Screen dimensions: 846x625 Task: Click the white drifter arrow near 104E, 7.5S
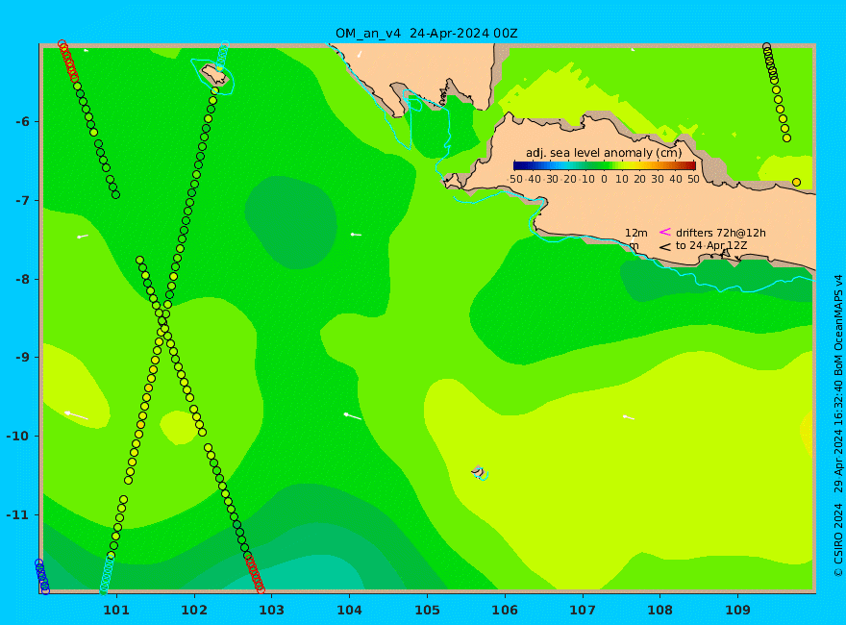click(356, 235)
